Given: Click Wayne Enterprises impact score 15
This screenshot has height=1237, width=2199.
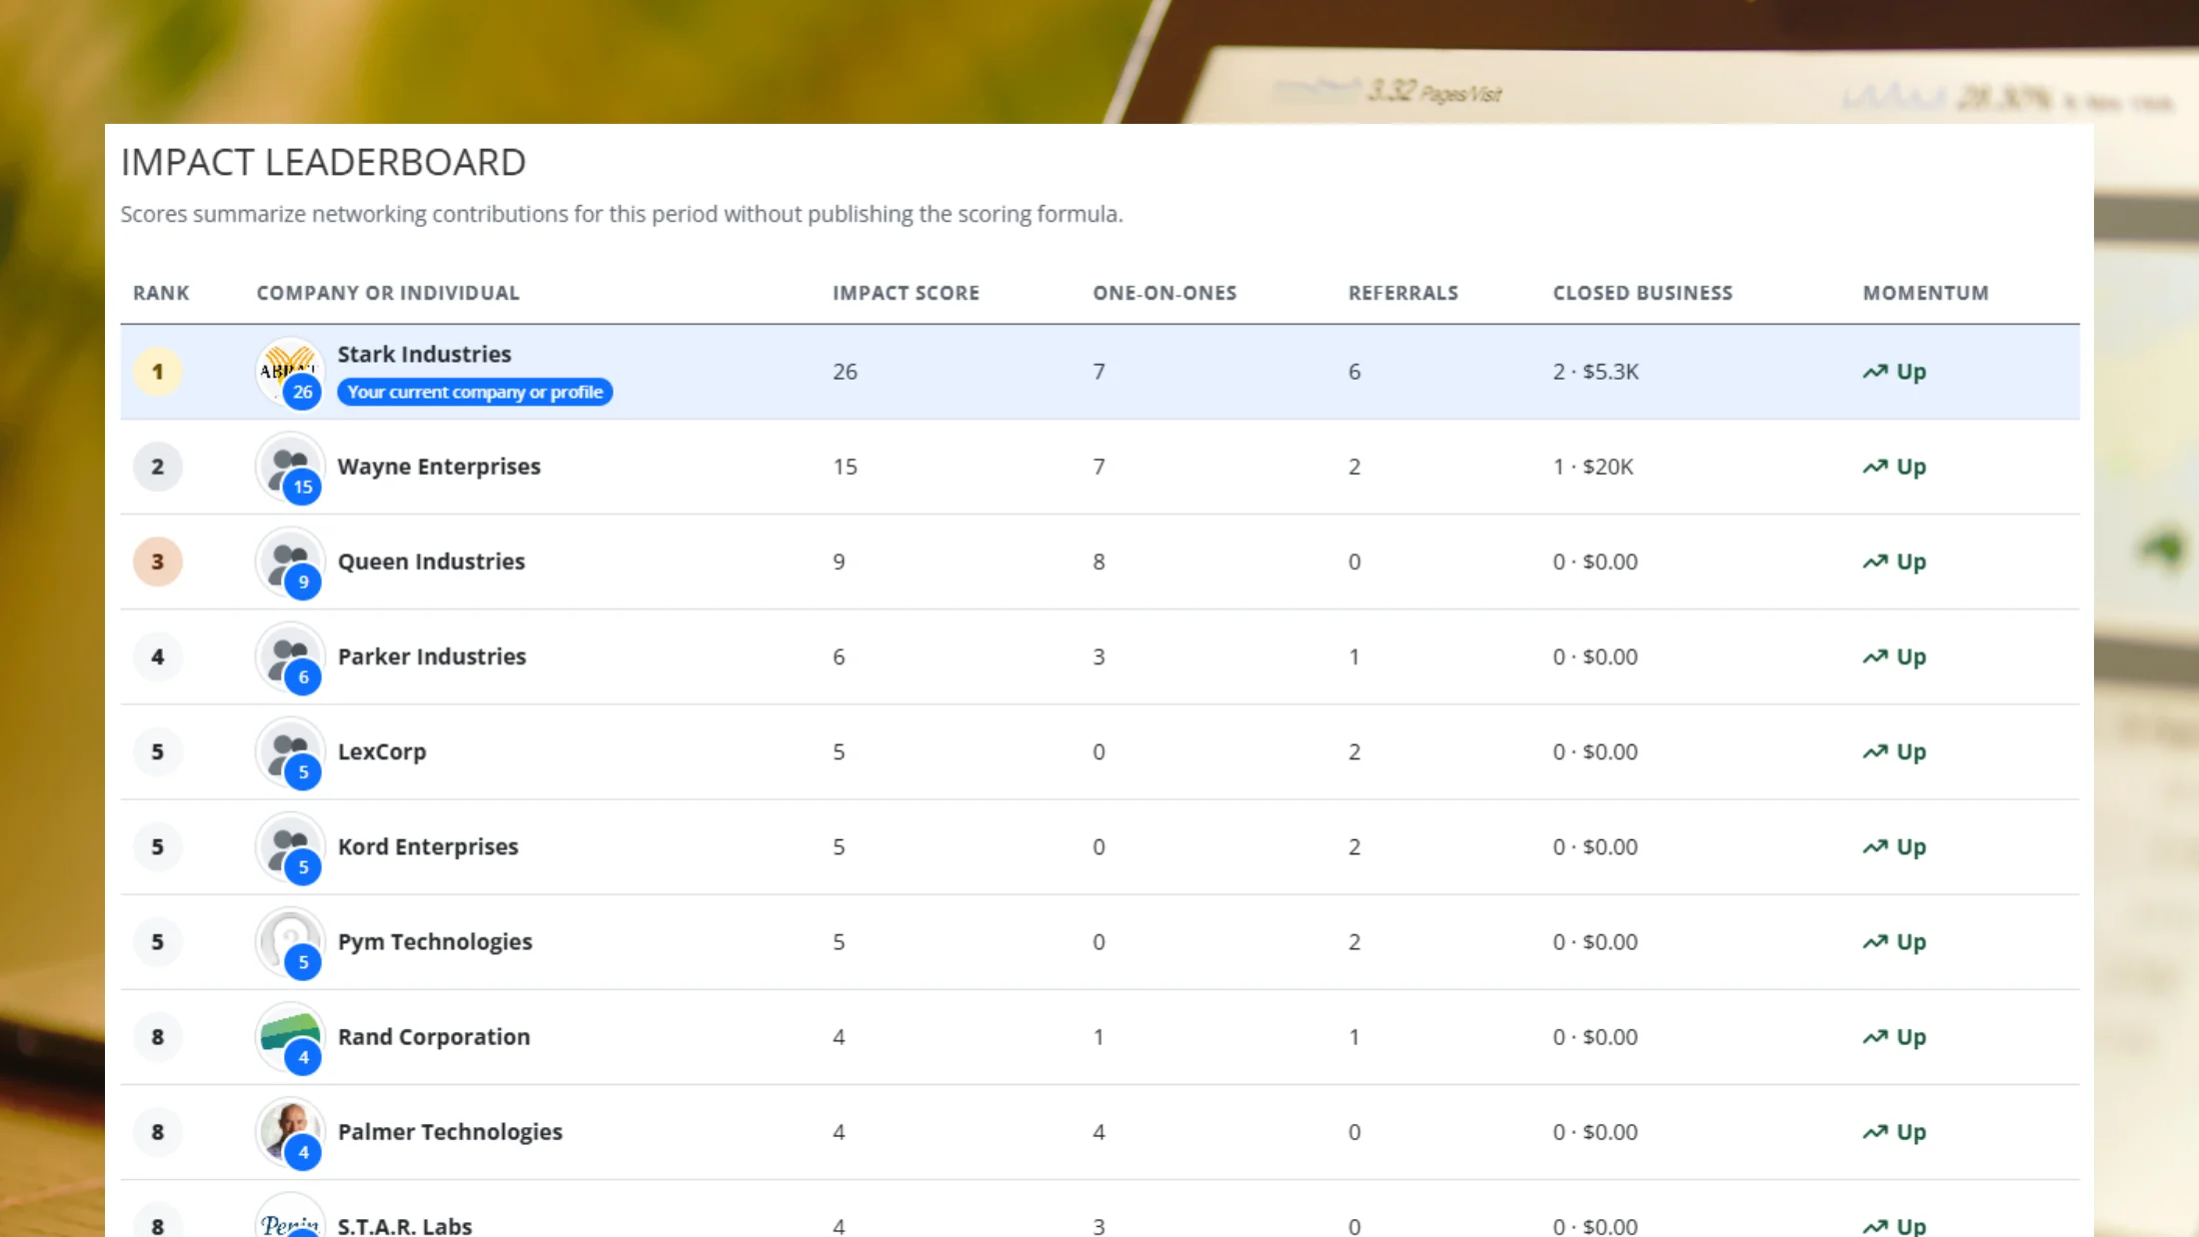Looking at the screenshot, I should [845, 467].
